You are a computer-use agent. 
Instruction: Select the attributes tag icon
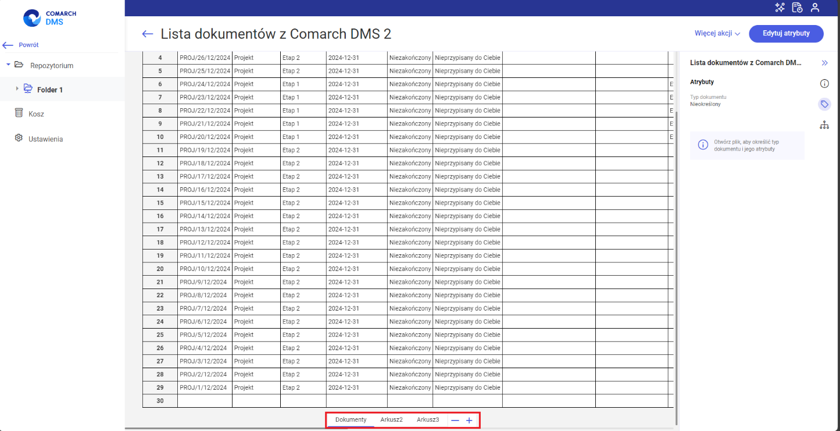(824, 104)
